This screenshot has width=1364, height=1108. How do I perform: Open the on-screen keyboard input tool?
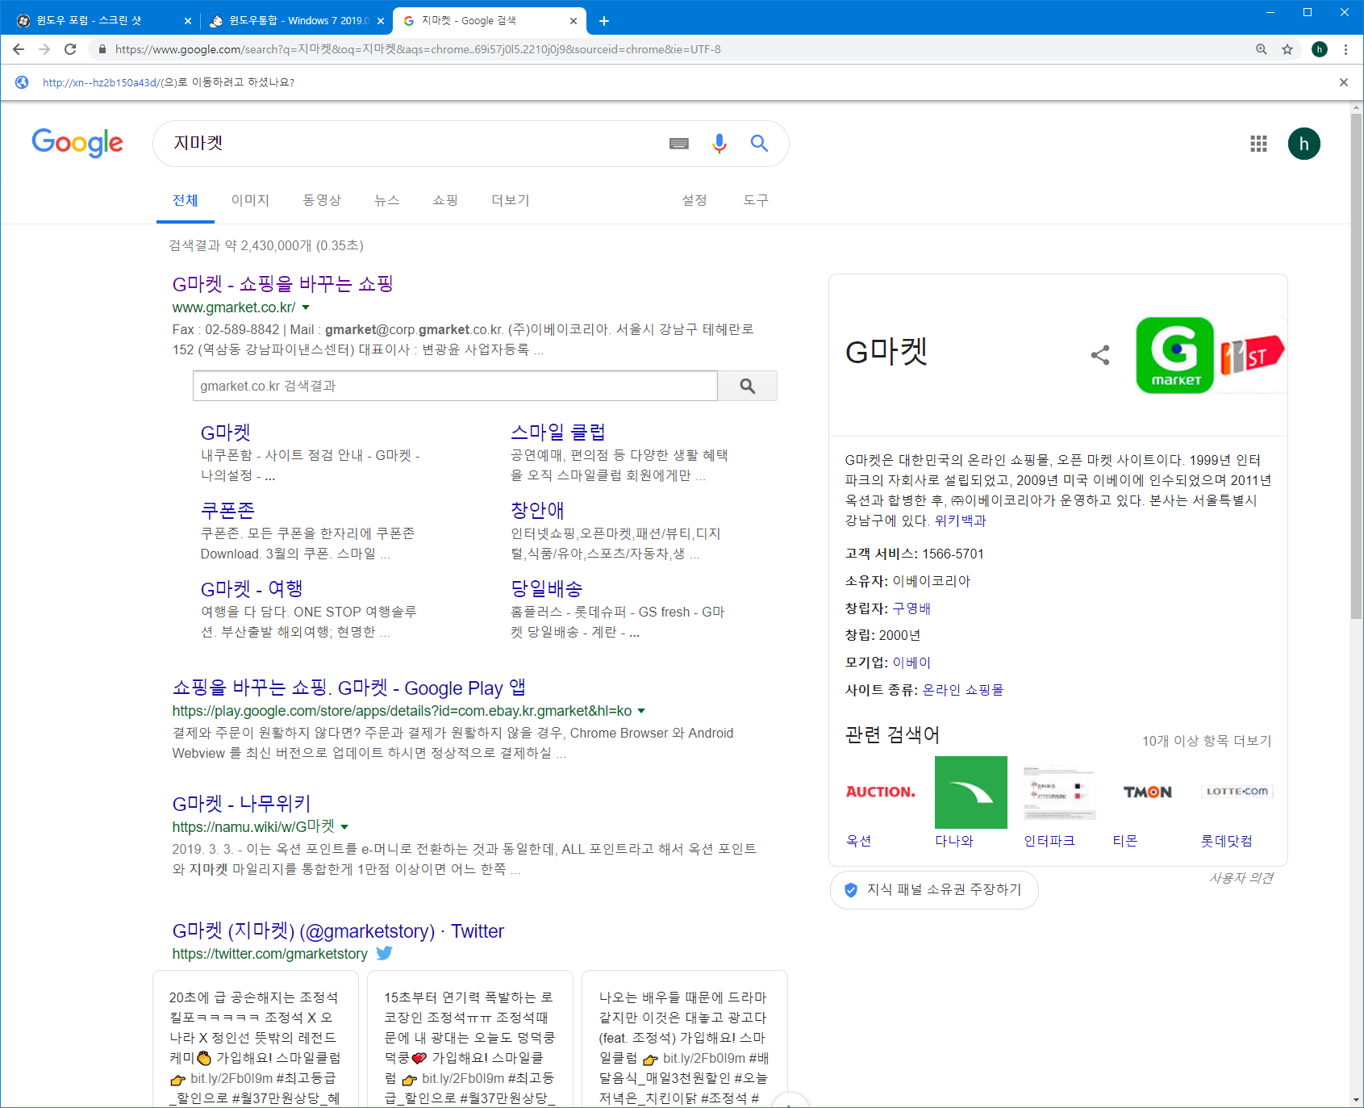click(x=679, y=144)
